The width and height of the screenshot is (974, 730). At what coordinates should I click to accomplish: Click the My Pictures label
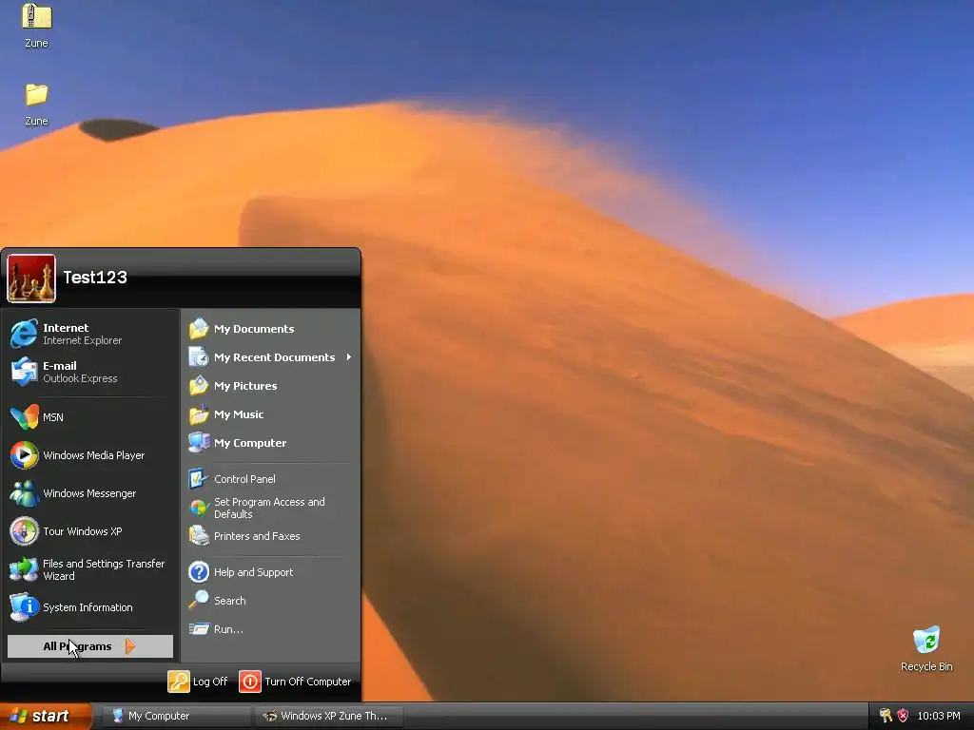point(245,386)
